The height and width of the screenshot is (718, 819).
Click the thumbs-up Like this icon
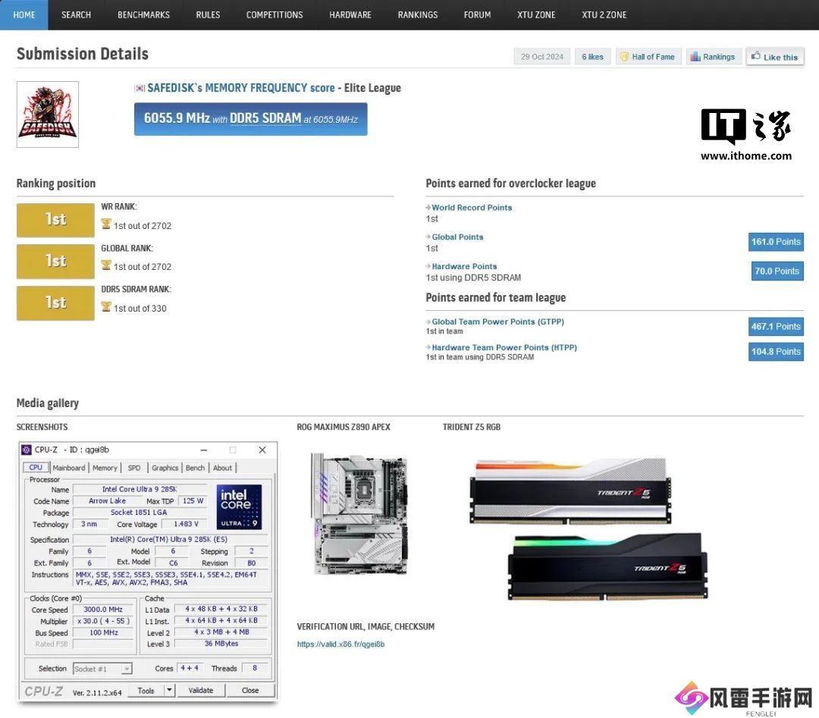pos(755,57)
